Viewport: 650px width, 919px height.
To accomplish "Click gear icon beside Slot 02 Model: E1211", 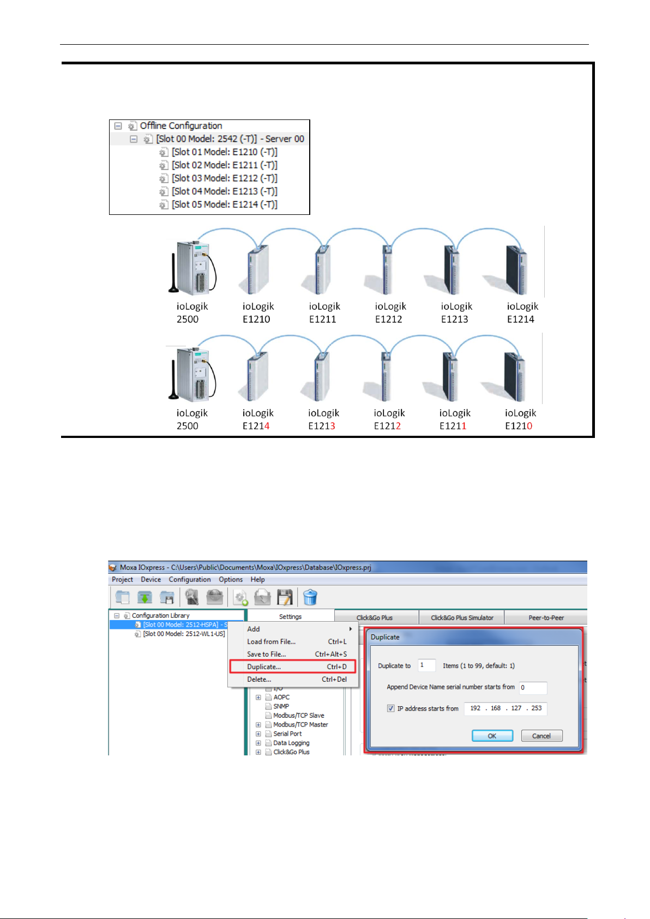I will pyautogui.click(x=164, y=165).
